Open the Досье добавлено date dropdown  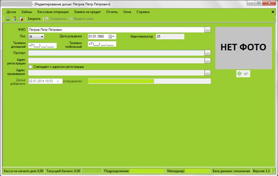click(58, 81)
